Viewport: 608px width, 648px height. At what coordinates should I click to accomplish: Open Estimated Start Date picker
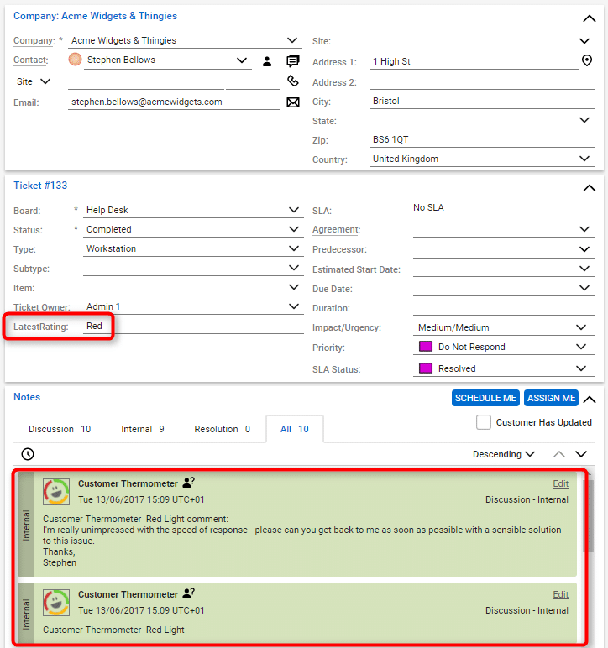click(584, 269)
